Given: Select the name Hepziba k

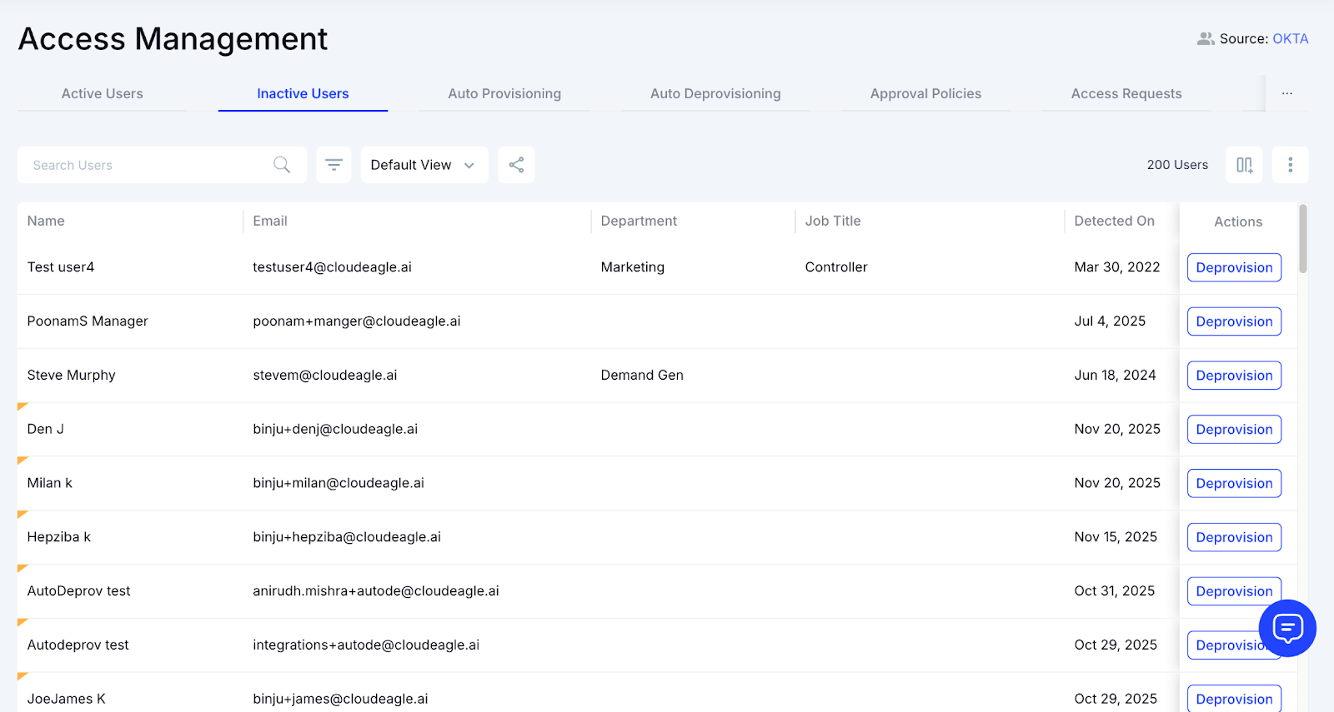Looking at the screenshot, I should pyautogui.click(x=59, y=537).
